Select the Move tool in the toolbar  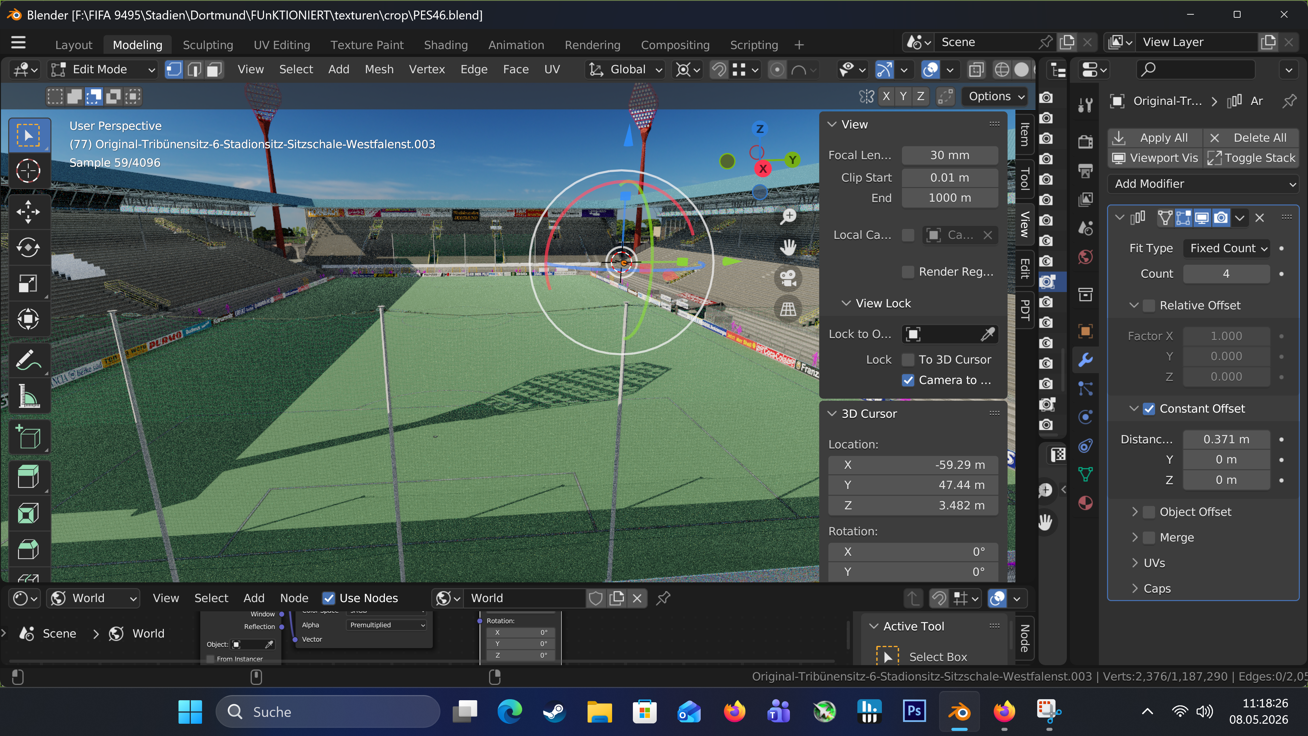(x=28, y=212)
